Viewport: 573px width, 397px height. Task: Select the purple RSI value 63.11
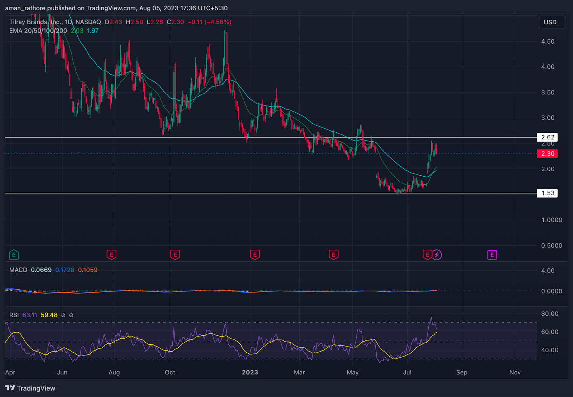[x=30, y=315]
